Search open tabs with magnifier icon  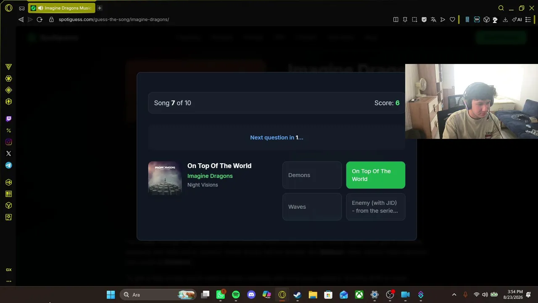click(501, 8)
